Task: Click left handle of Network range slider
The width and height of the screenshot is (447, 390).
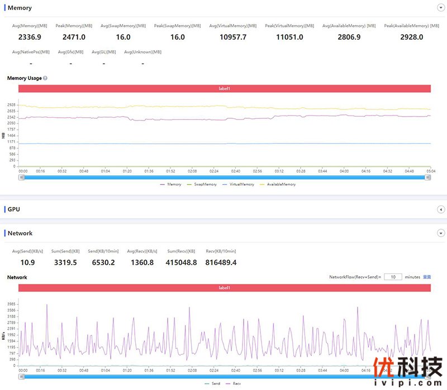Action: click(21, 377)
